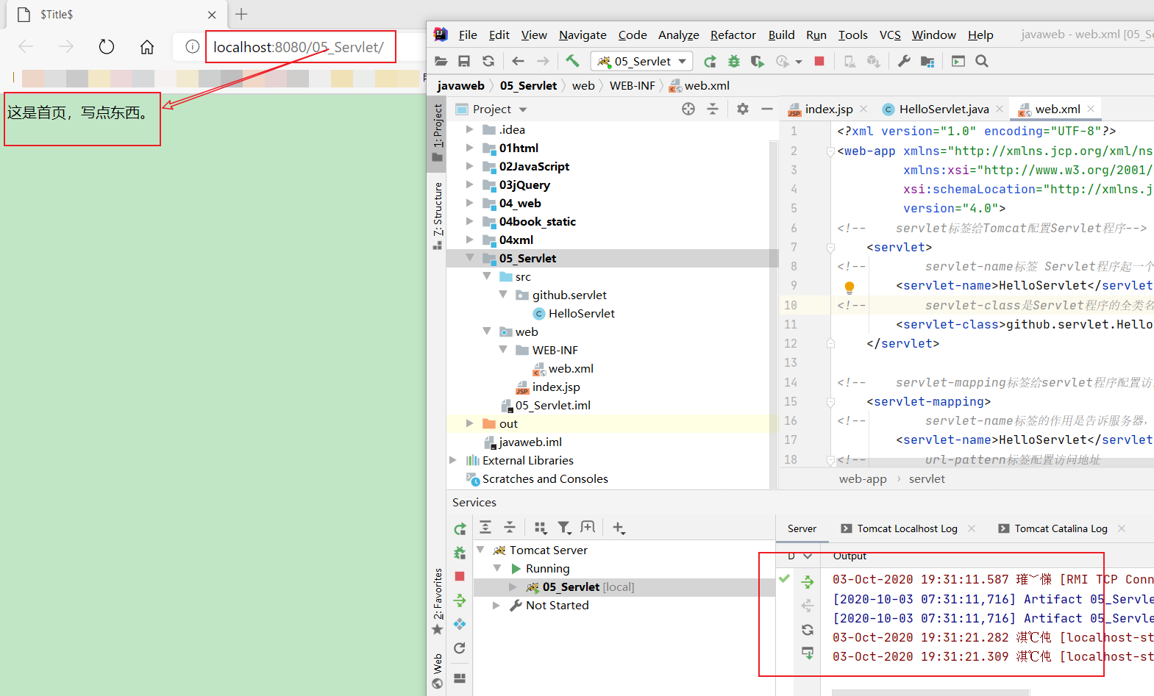Close the Tomcat Localhost Log tab
This screenshot has height=696, width=1154.
972,528
